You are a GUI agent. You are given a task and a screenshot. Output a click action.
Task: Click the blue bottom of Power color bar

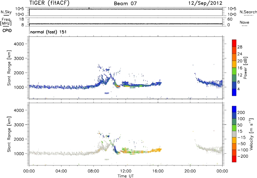pyautogui.click(x=234, y=92)
